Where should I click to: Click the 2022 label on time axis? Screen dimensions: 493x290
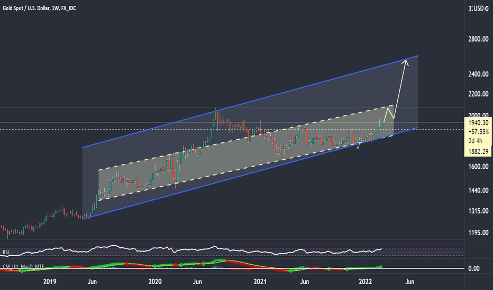coord(366,282)
